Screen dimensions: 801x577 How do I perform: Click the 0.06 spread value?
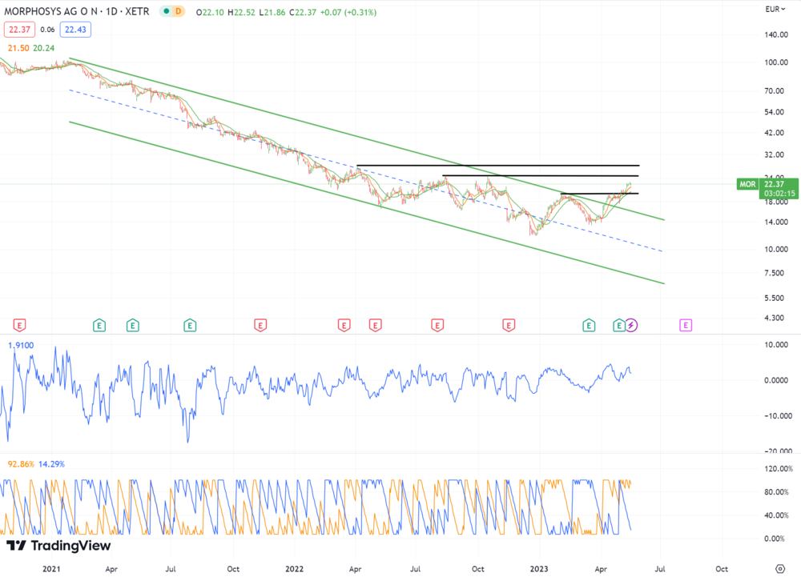point(47,30)
